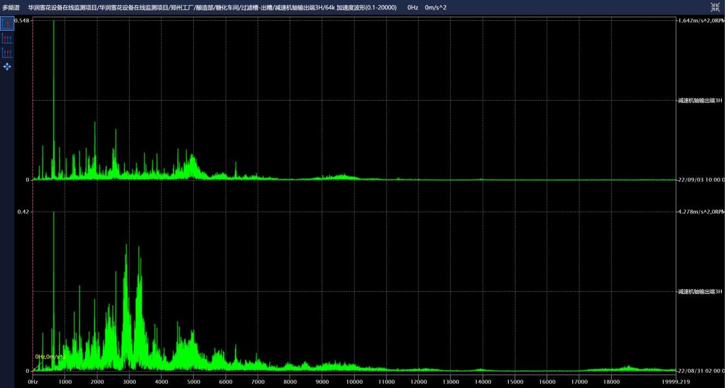Choose the sideband cursor tool icon
The width and height of the screenshot is (725, 388).
pyautogui.click(x=7, y=53)
